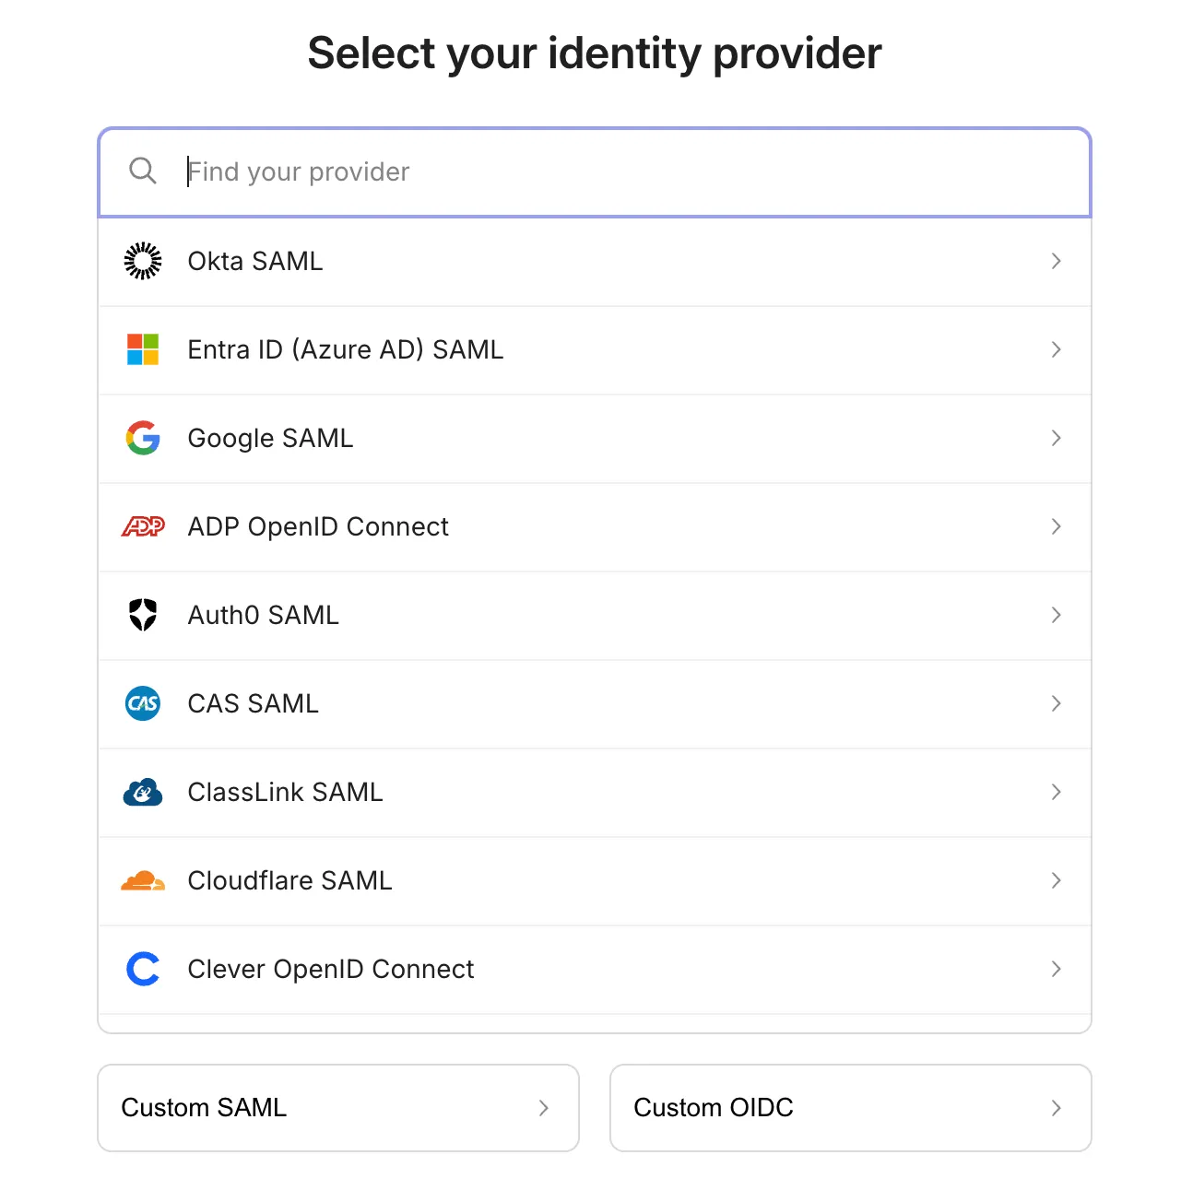Click the Find your provider search field
1181x1202 pixels.
(594, 171)
